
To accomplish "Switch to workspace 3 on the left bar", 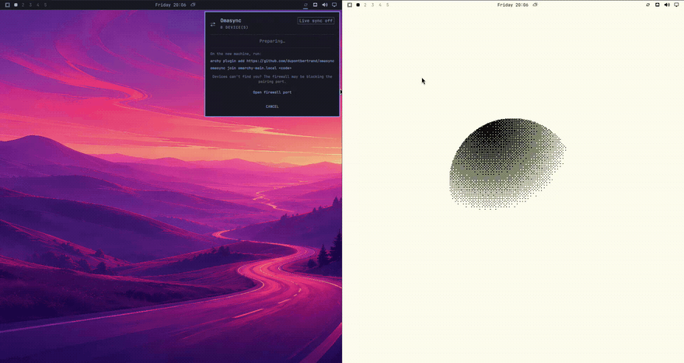I will tap(30, 5).
